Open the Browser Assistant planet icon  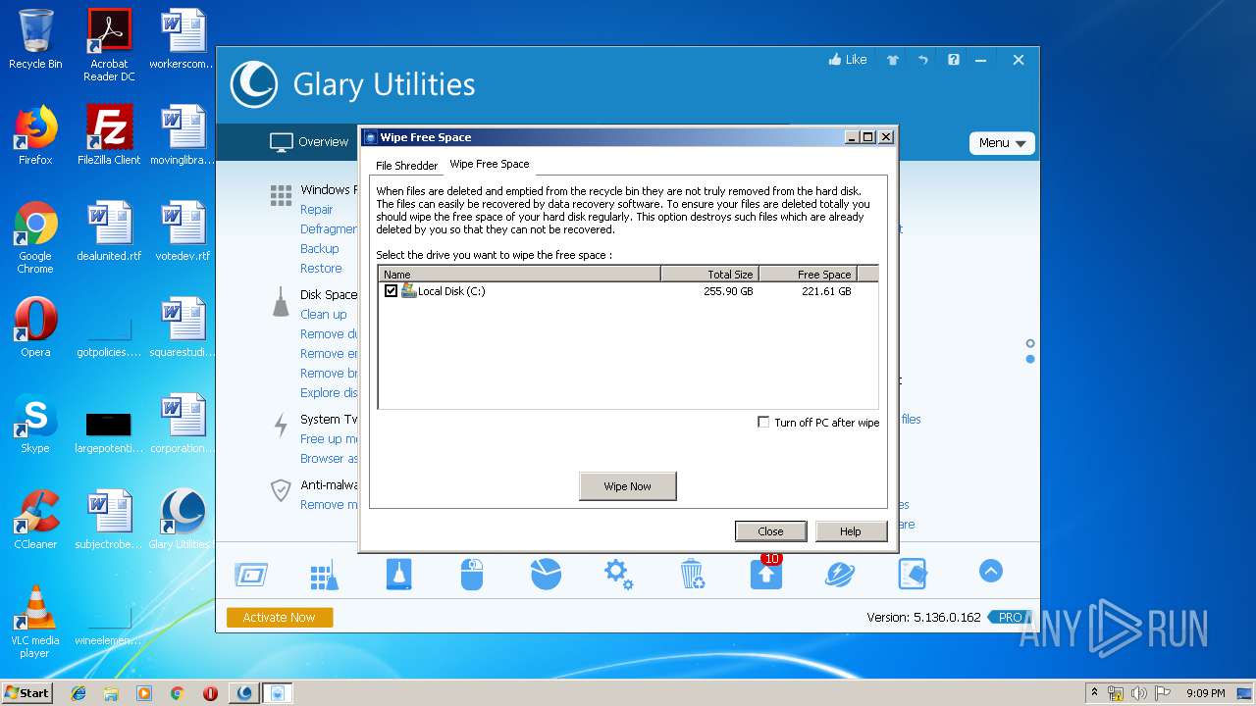[839, 575]
